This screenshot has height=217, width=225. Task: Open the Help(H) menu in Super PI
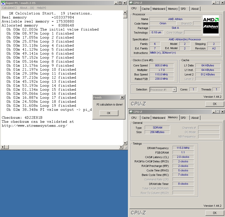(41, 8)
